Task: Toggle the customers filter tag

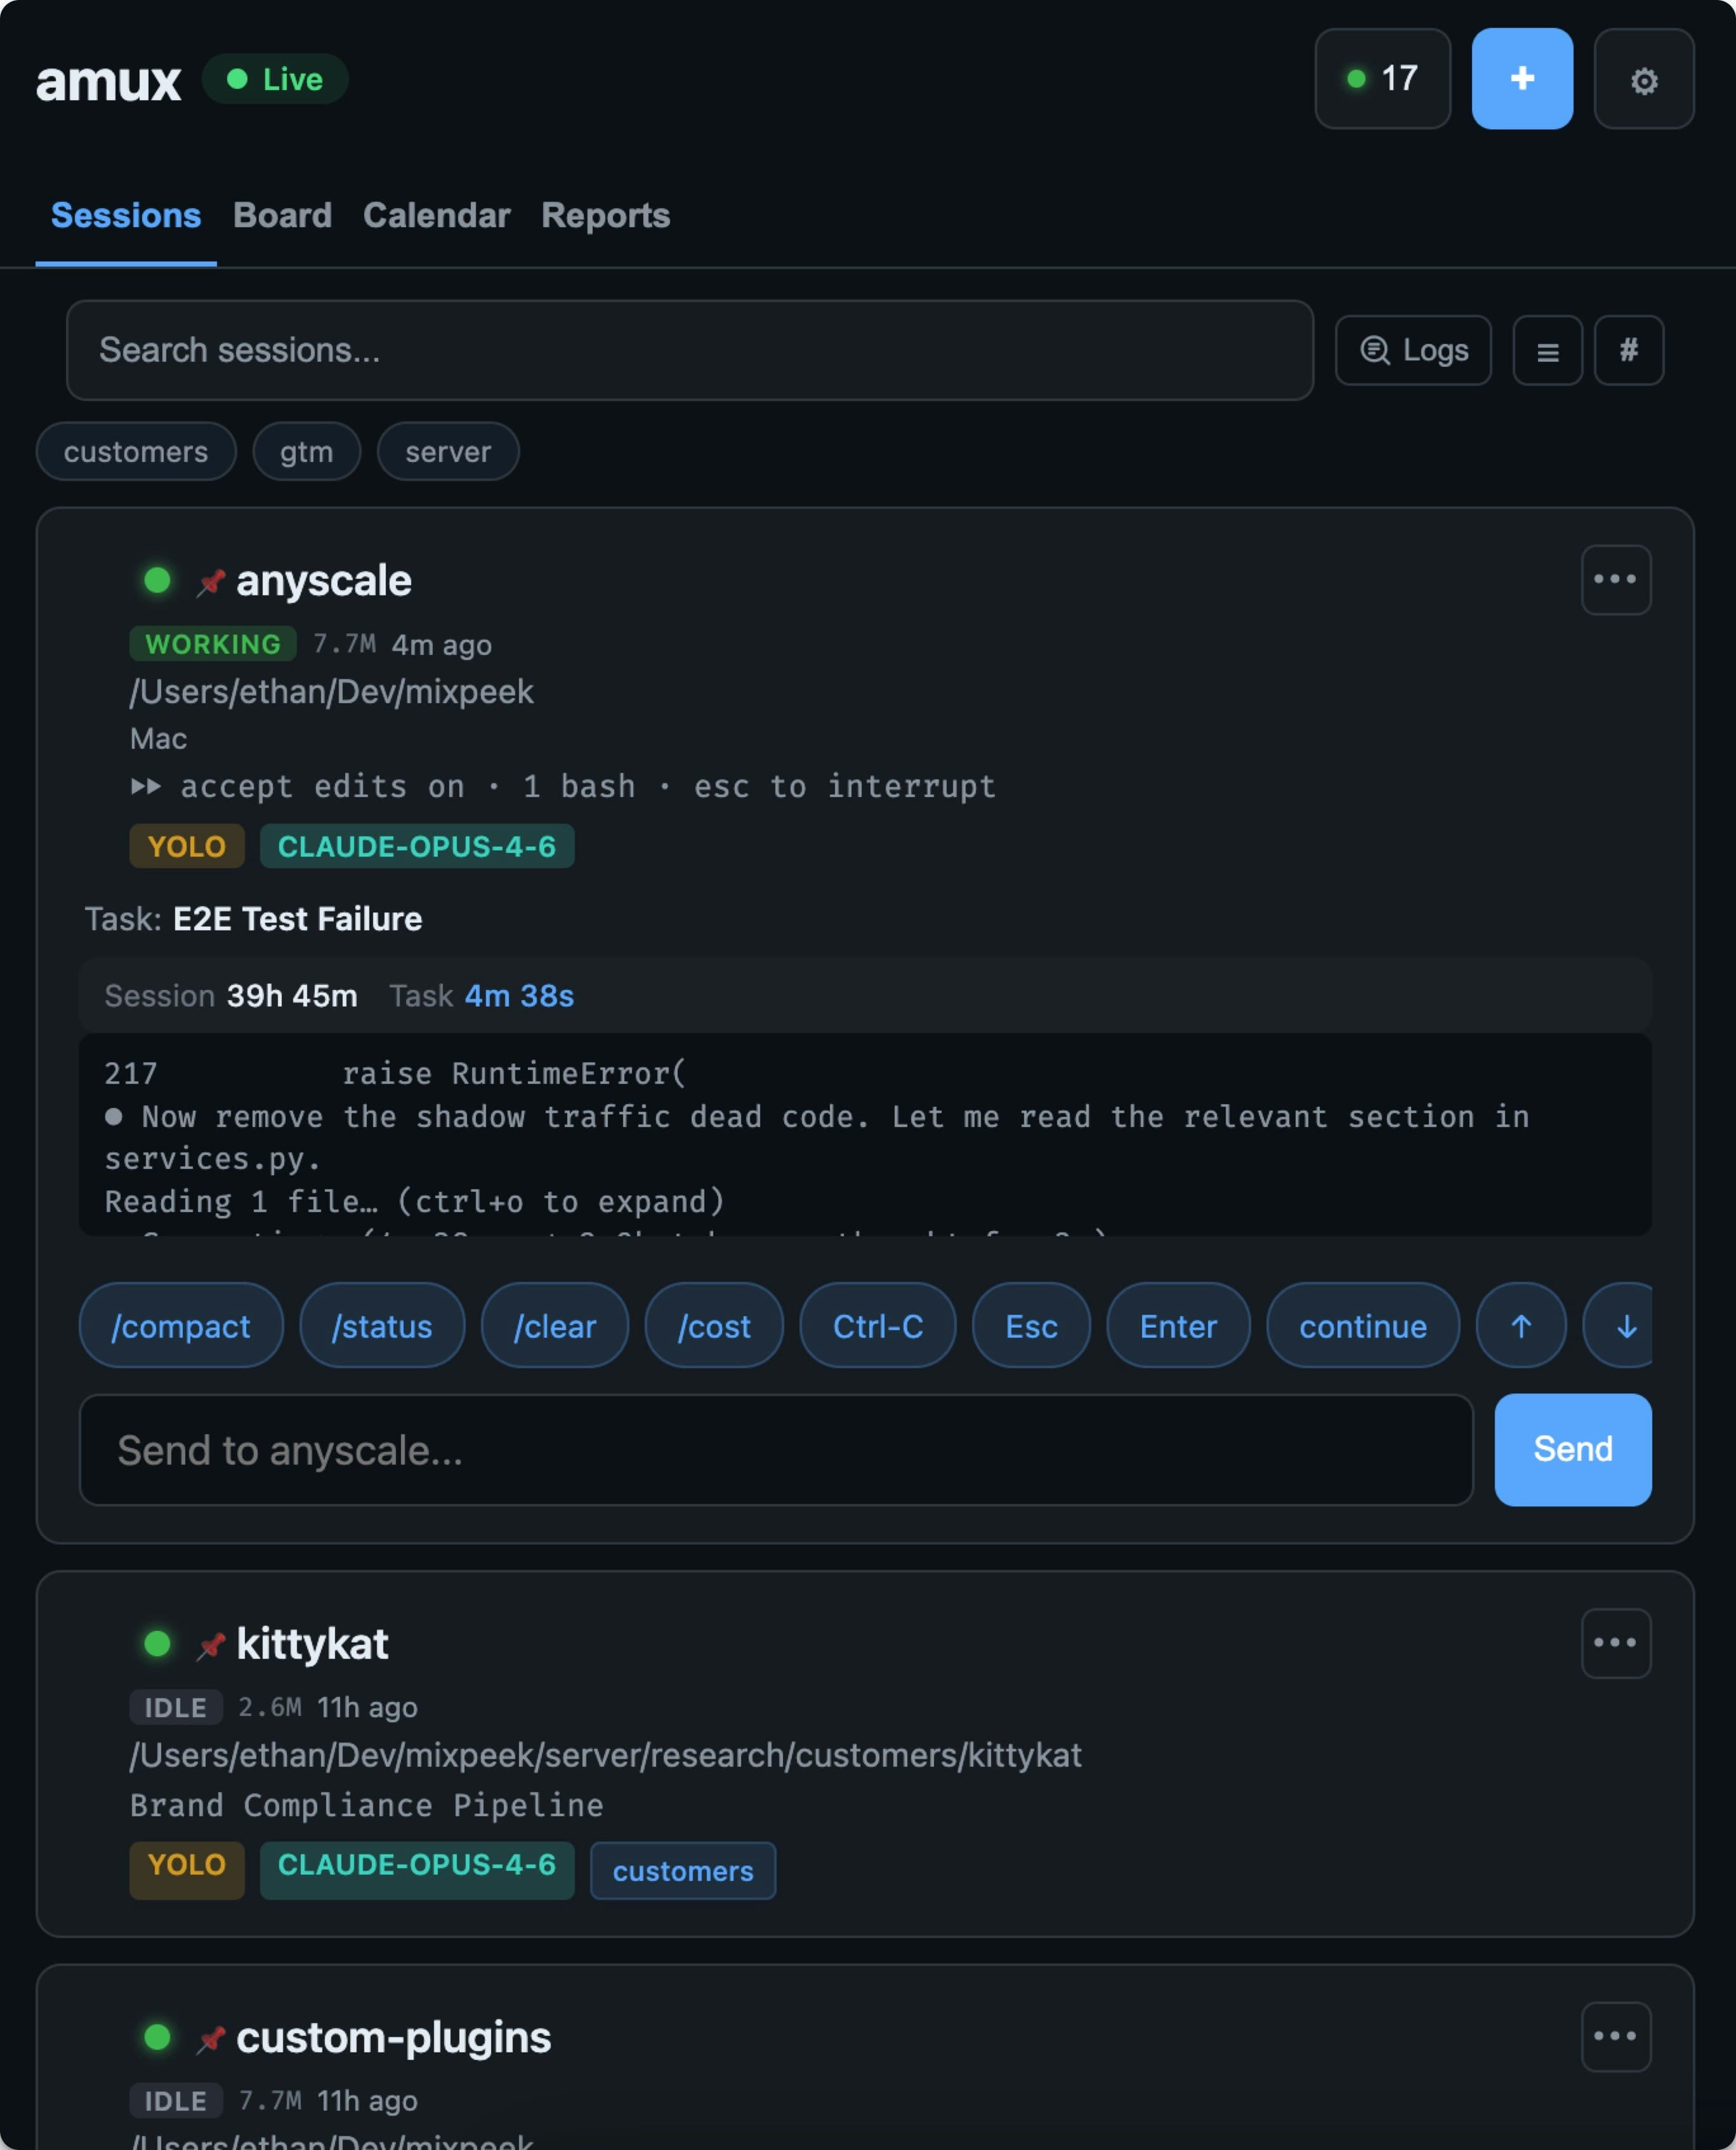Action: (x=136, y=452)
